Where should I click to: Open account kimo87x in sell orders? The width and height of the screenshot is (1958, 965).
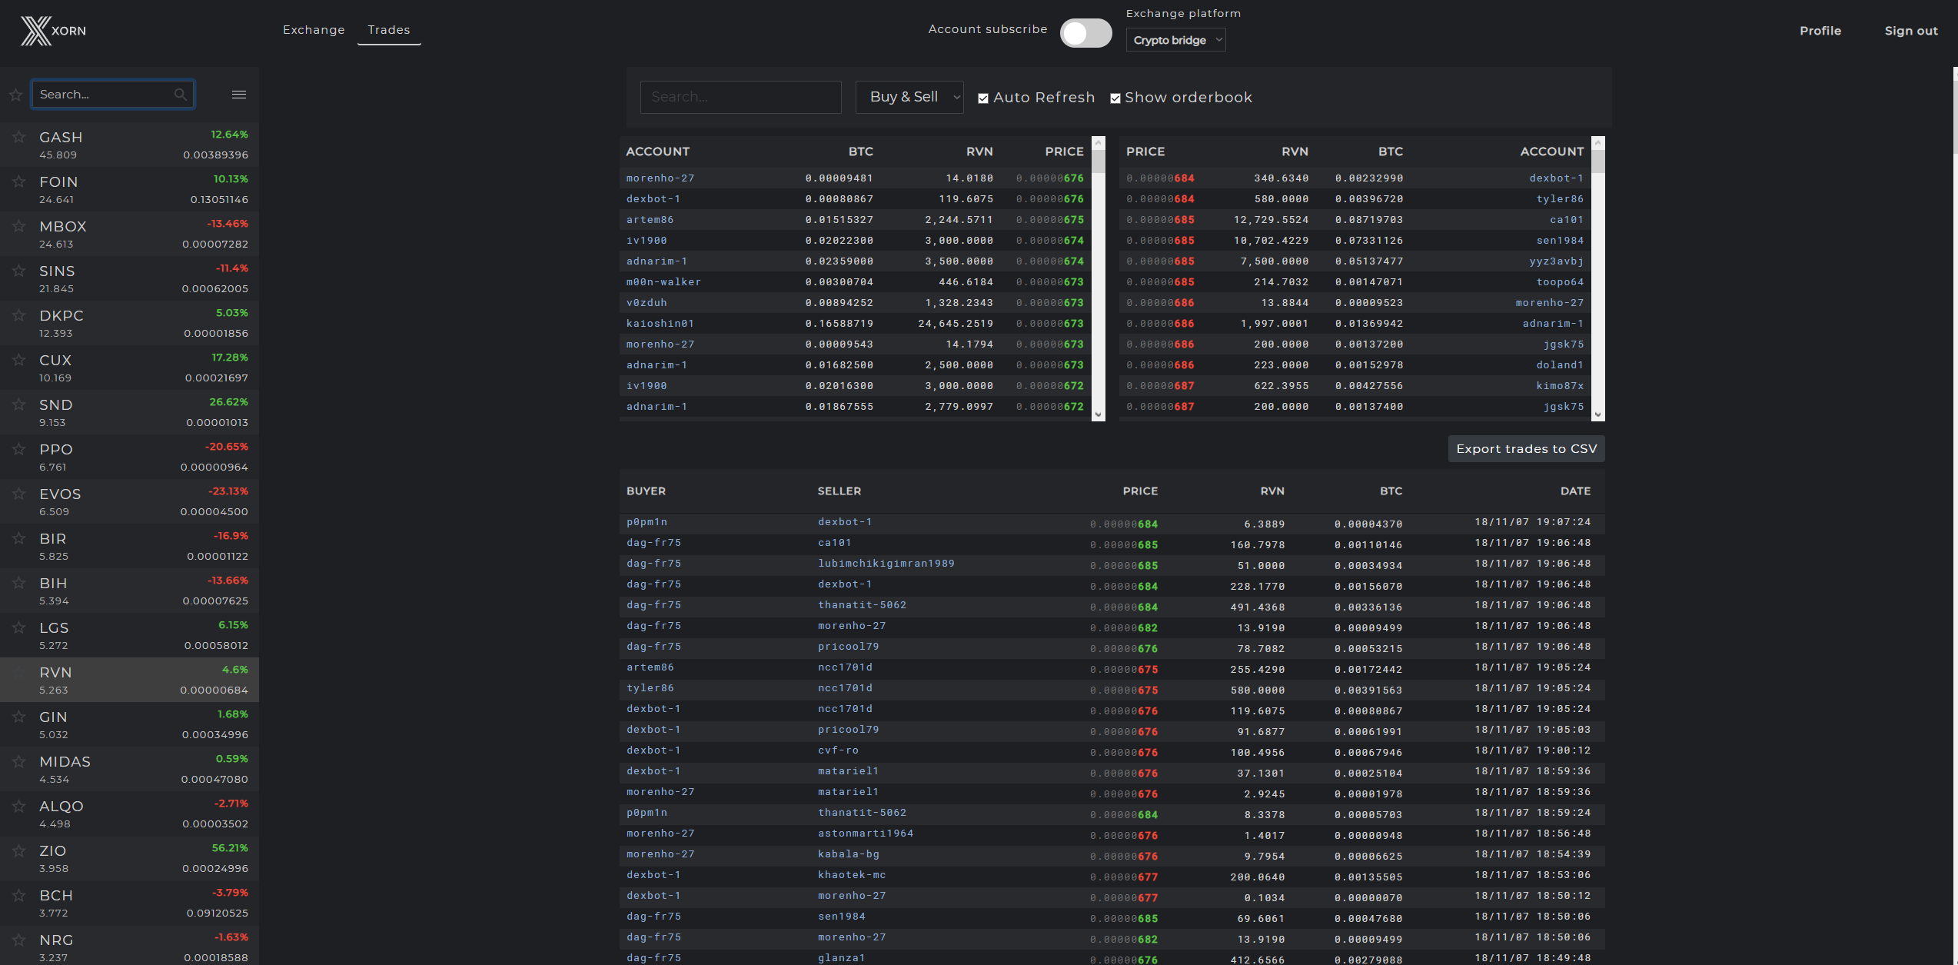1560,385
